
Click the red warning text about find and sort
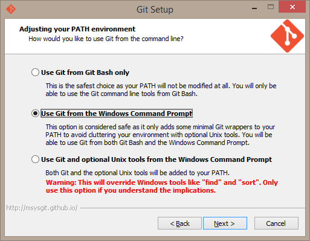tap(162, 186)
